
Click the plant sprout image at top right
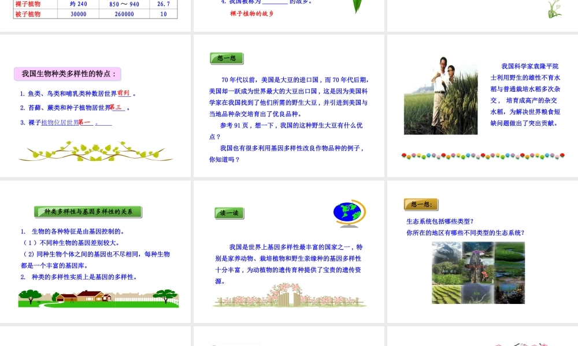click(x=555, y=9)
